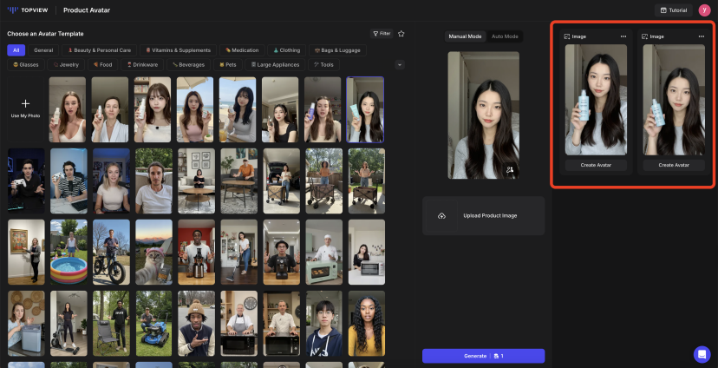Expand the category list chevron
Viewport: 718px width, 368px height.
[400, 64]
